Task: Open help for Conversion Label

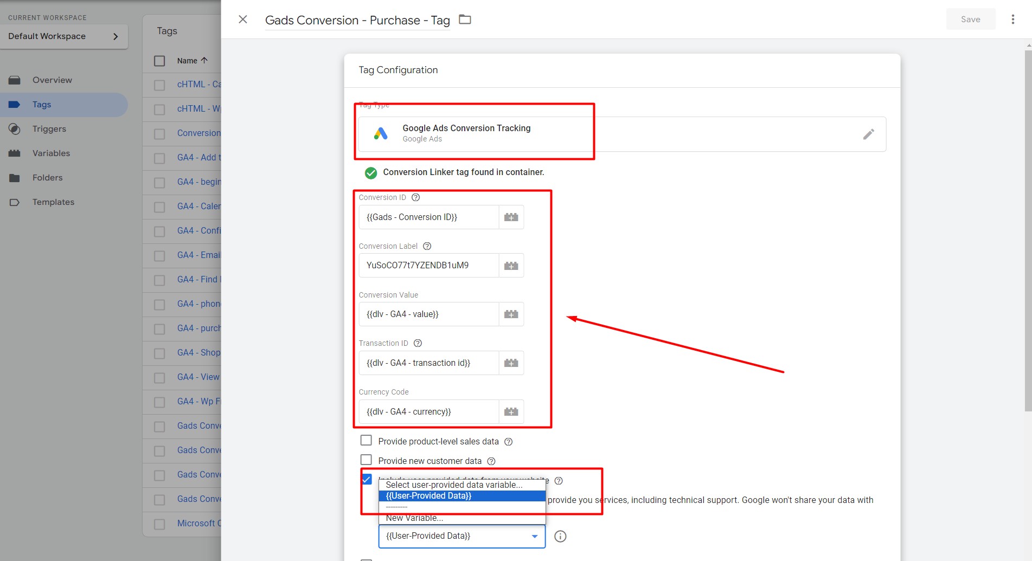Action: pyautogui.click(x=427, y=246)
